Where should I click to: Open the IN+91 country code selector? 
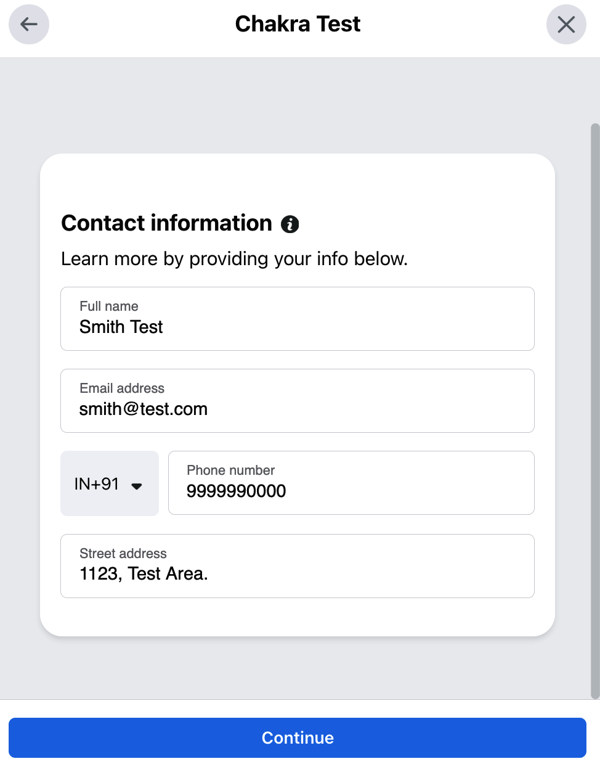point(97,484)
